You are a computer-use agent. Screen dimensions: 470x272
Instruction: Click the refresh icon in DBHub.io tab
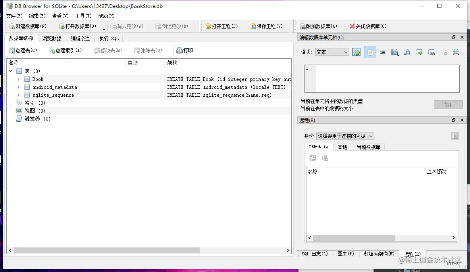pyautogui.click(x=313, y=158)
